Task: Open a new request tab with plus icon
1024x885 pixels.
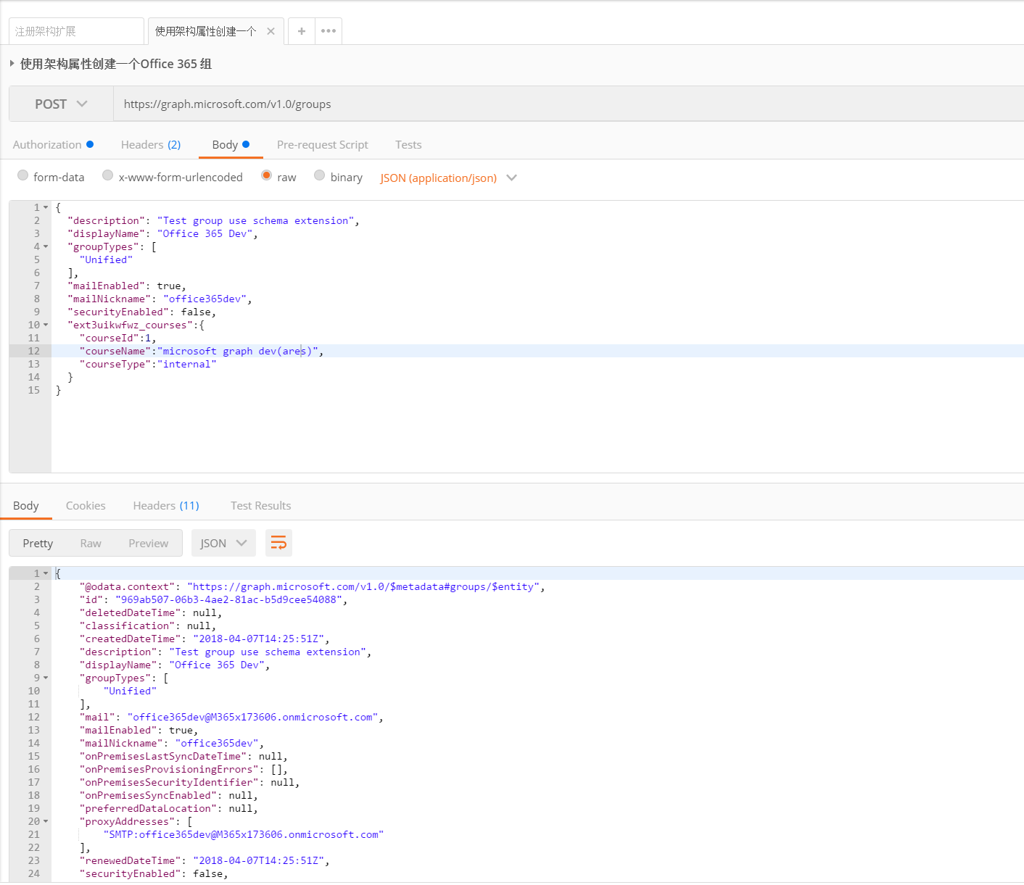Action: (302, 31)
